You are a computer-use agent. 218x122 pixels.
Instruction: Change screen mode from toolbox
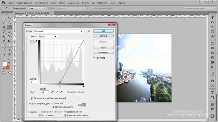pos(10,73)
